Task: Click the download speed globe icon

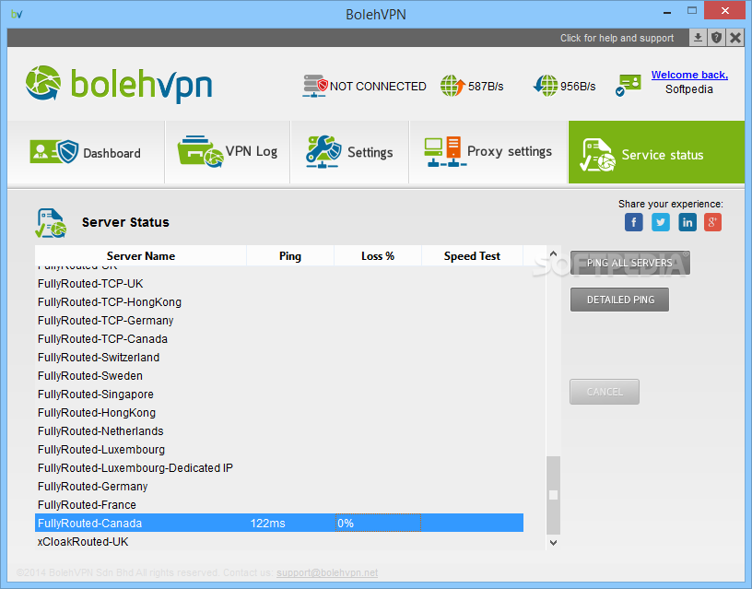Action: [546, 86]
